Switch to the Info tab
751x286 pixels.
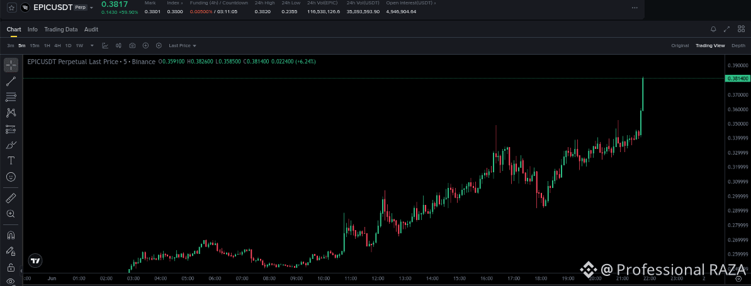33,29
